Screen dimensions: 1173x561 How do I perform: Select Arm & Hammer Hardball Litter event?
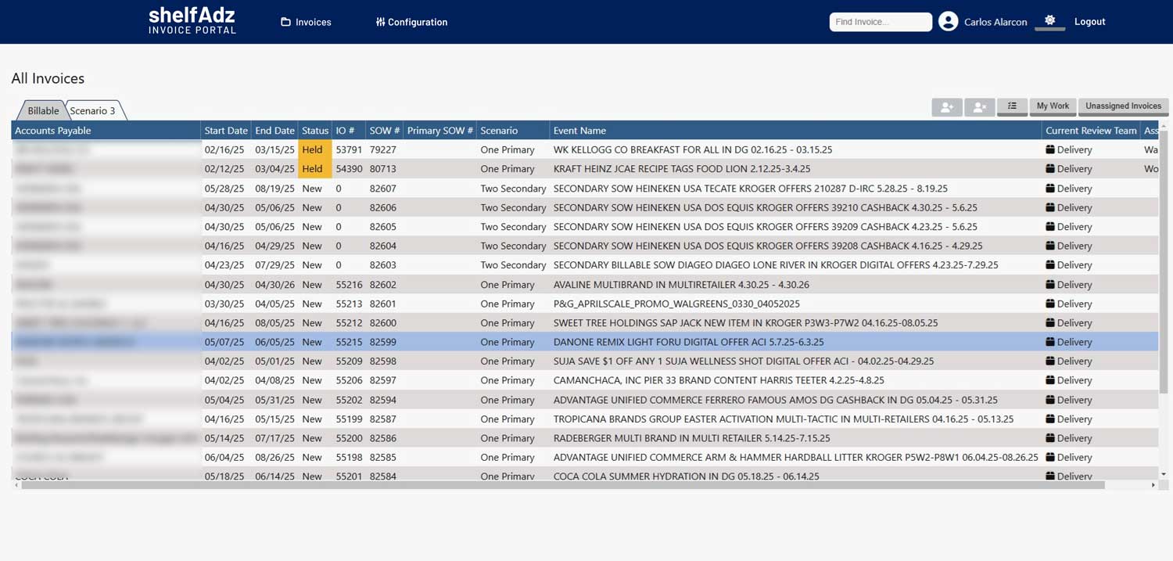pyautogui.click(x=795, y=458)
